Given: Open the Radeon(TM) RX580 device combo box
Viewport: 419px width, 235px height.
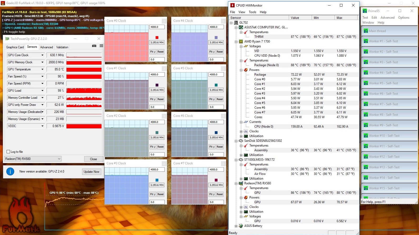Looking at the screenshot, I should (33, 159).
